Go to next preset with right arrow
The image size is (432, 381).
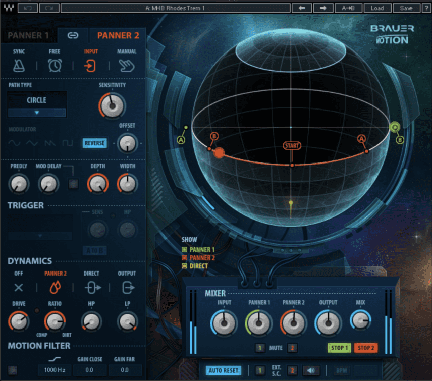(323, 8)
